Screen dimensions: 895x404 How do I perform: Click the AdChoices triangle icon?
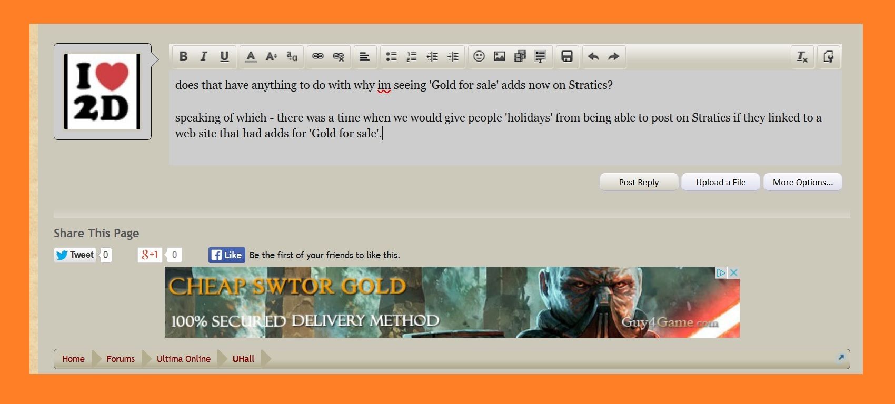pos(721,272)
